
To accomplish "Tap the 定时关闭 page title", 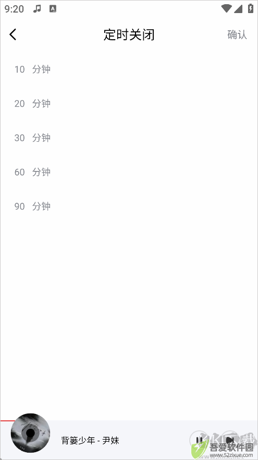I will pyautogui.click(x=129, y=34).
